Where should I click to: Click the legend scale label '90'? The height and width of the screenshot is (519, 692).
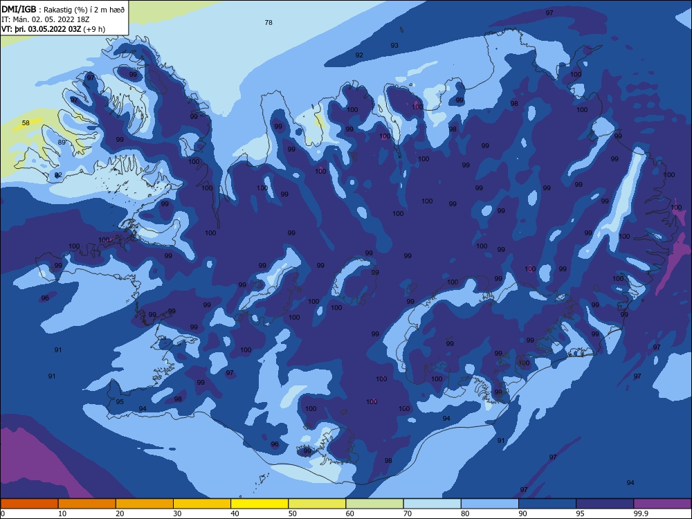point(522,513)
